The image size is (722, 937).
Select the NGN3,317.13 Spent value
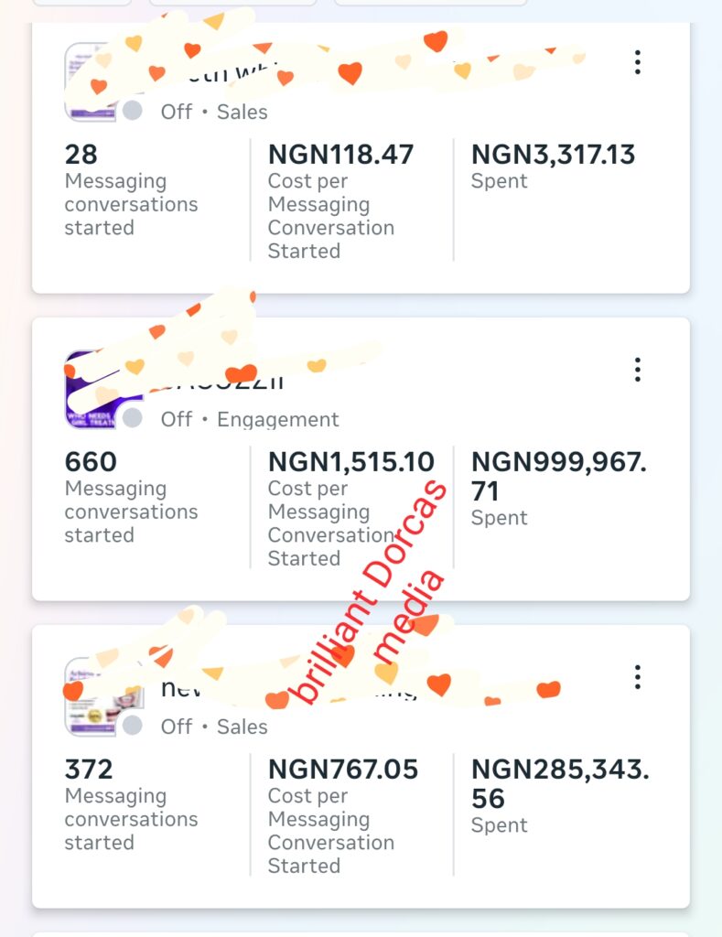pos(553,167)
